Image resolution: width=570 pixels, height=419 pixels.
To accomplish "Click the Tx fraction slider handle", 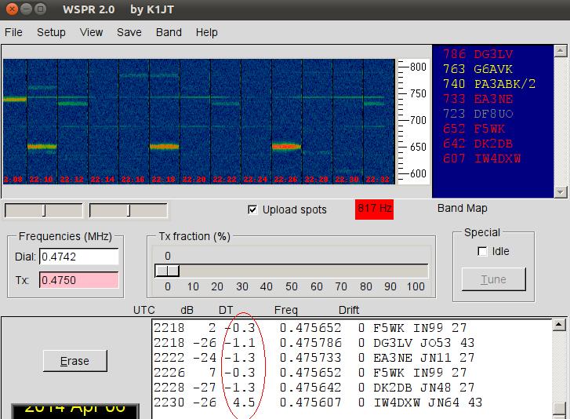I will coord(167,271).
